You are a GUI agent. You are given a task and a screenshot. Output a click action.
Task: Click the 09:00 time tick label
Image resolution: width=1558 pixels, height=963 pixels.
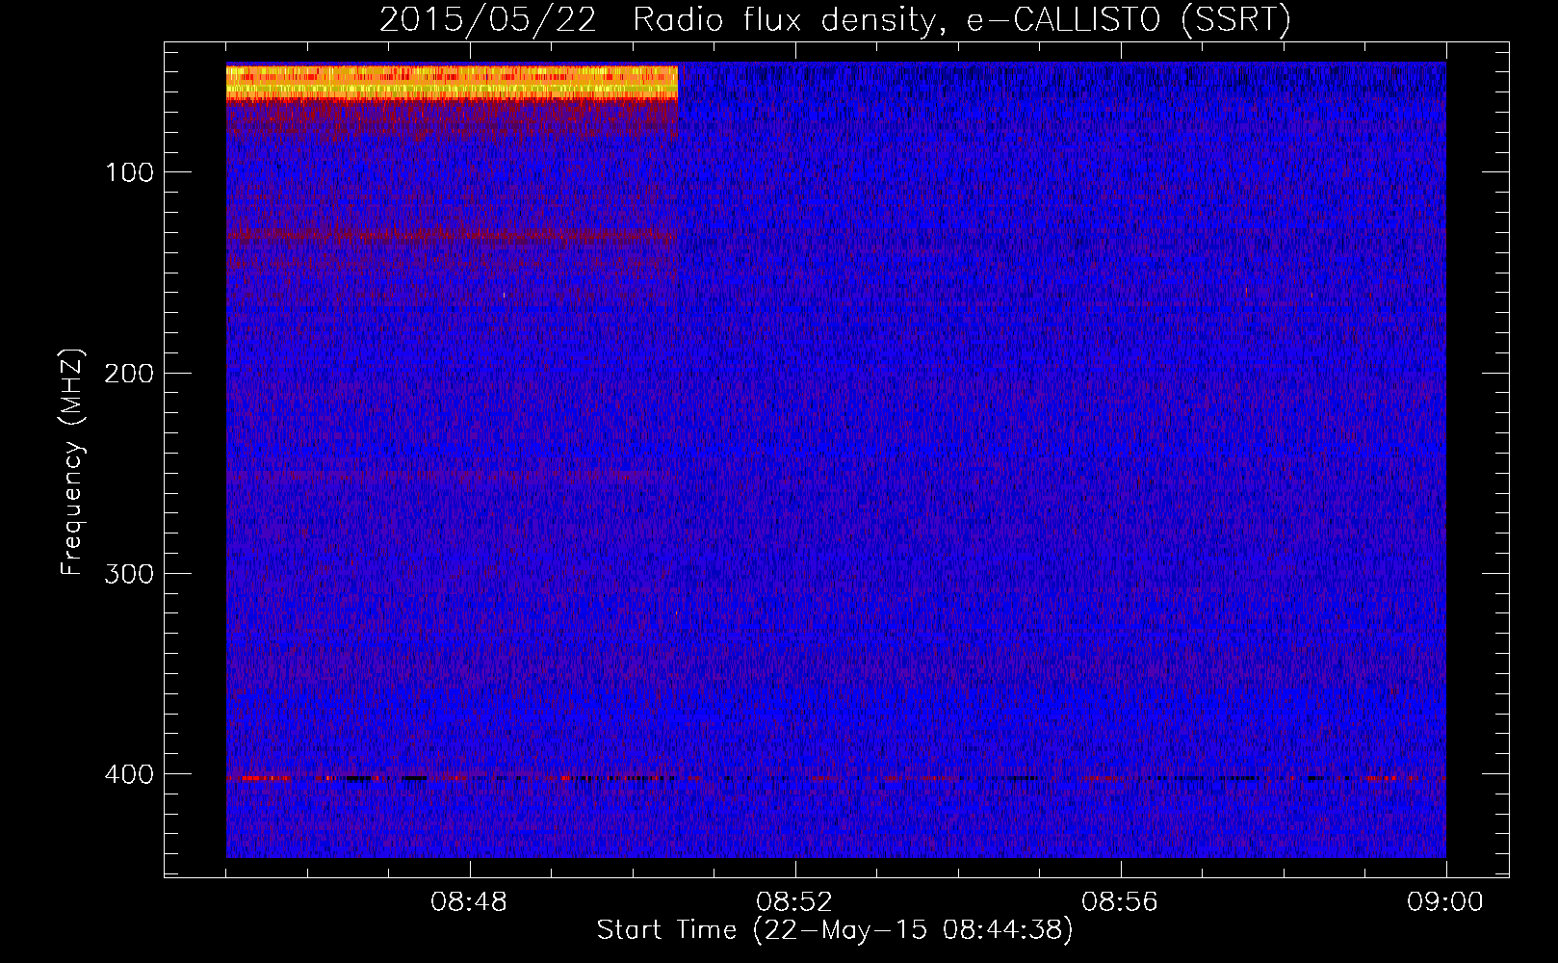[x=1445, y=902]
